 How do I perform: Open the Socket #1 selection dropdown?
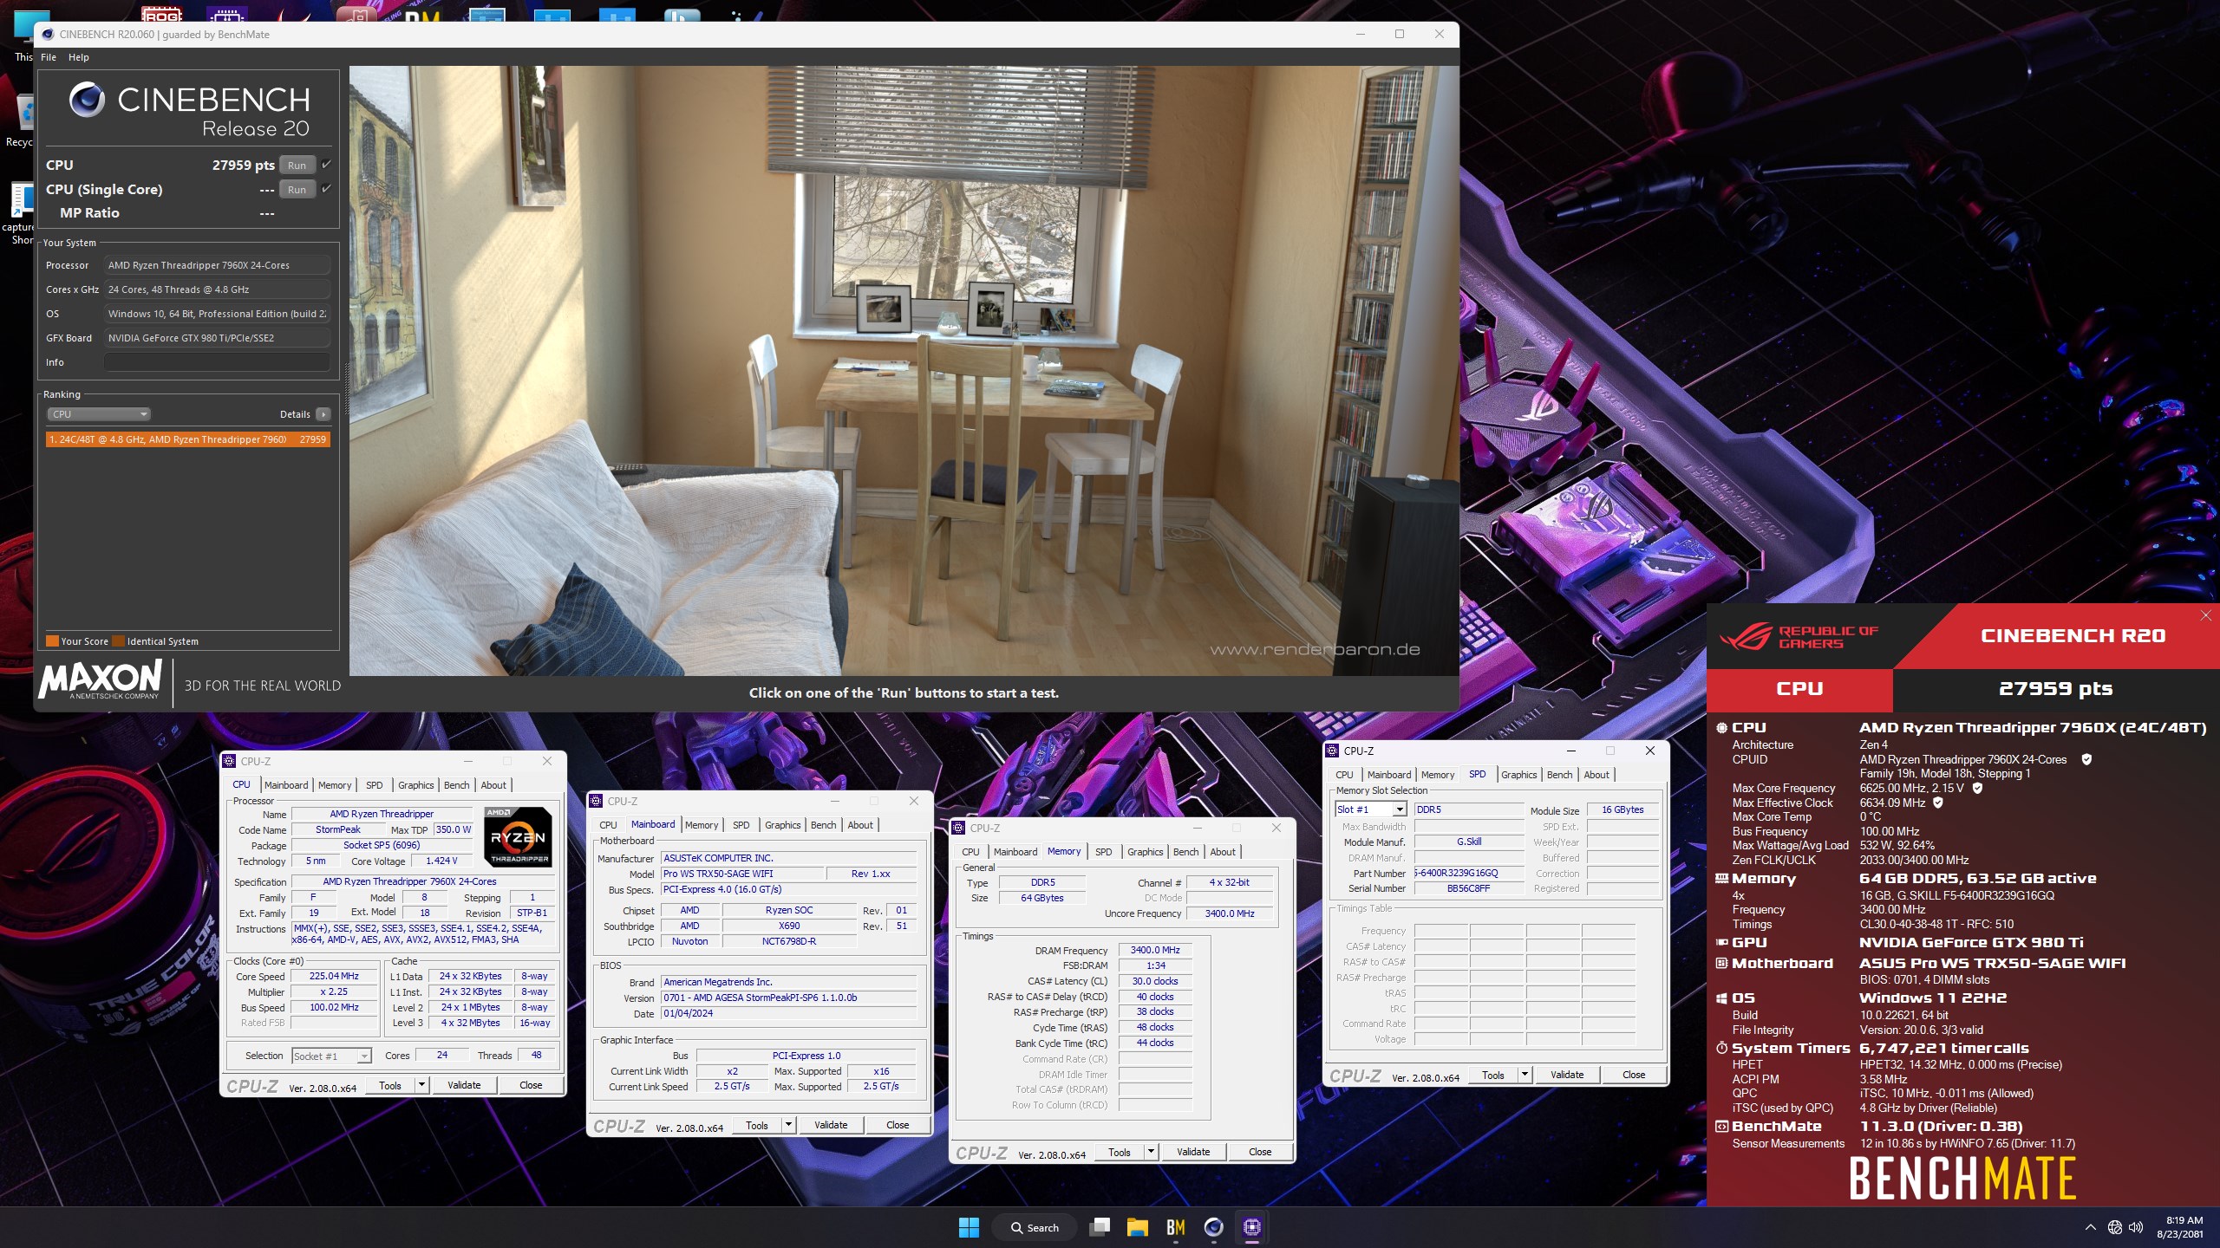coord(332,1056)
